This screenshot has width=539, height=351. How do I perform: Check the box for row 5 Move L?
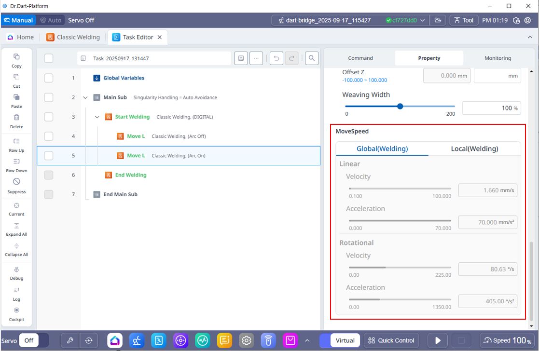click(x=48, y=156)
